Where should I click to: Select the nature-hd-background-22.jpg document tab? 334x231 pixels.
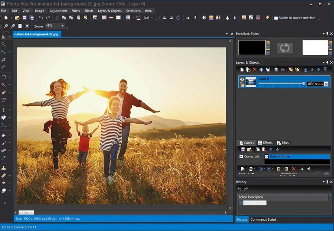37,34
